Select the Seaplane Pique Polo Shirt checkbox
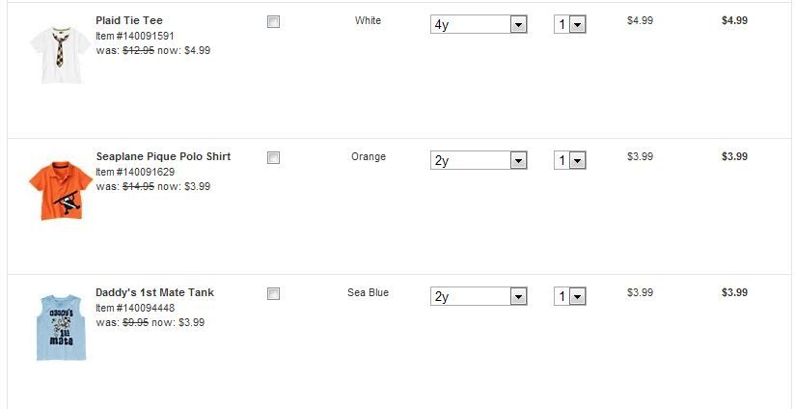 (273, 158)
